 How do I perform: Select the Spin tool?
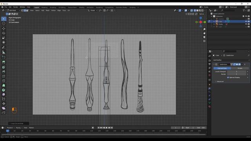click(4, 90)
